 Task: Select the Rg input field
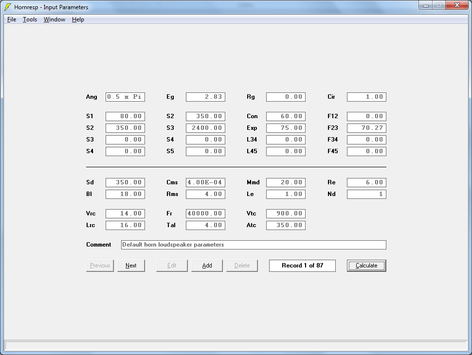[x=286, y=97]
